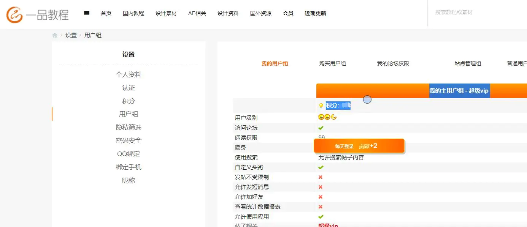Screen dimensions: 527x227
Task: Open the 国外资源 nav item
Action: (261, 13)
